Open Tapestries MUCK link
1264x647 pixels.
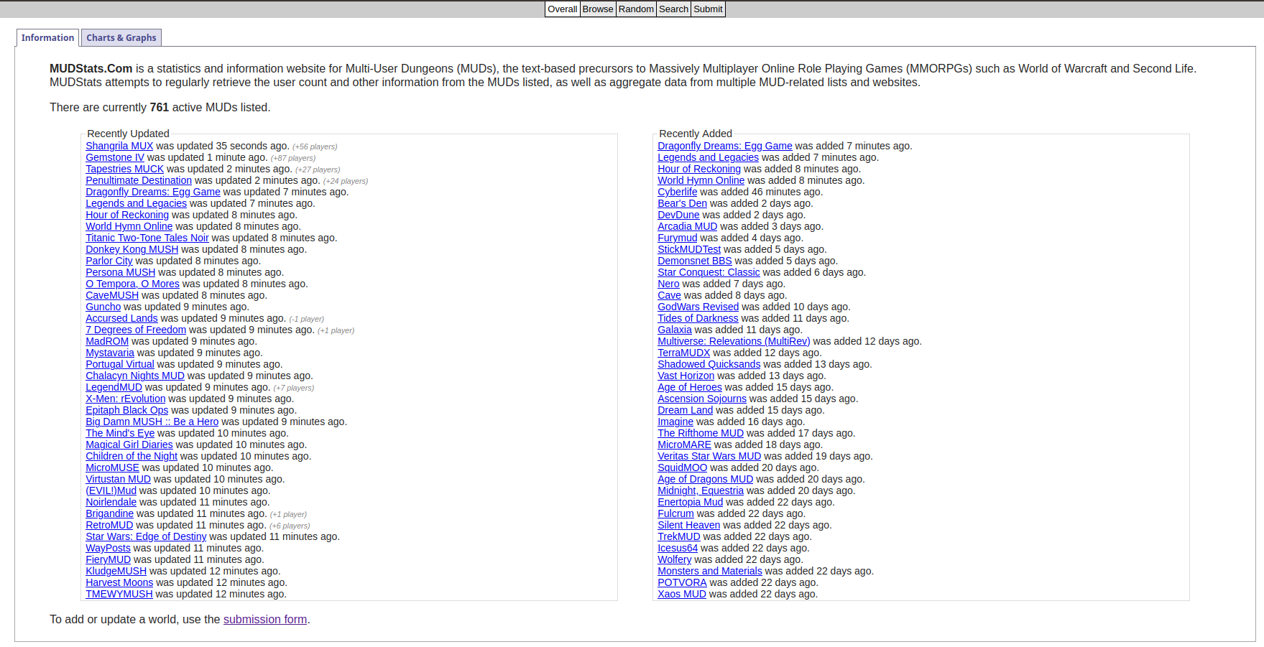[x=124, y=169]
